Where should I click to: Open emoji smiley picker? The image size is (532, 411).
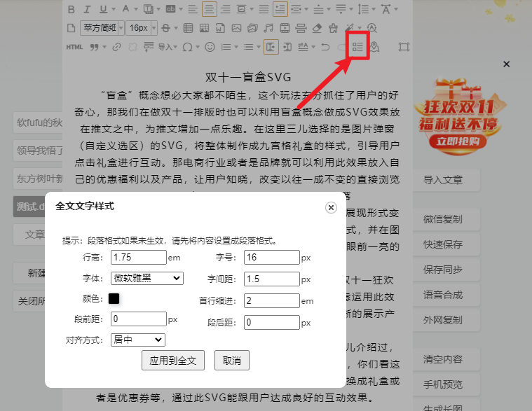(x=210, y=47)
